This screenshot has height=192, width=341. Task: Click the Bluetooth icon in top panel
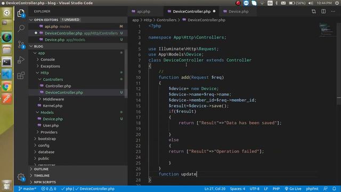pos(277,3)
